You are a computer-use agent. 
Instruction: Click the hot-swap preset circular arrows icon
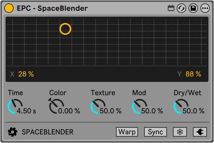click(x=181, y=8)
